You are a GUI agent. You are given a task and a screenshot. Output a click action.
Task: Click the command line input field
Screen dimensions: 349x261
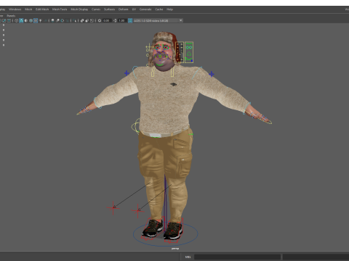(237, 257)
